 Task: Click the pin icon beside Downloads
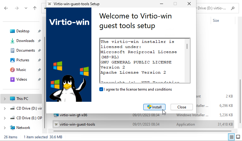[39, 41]
